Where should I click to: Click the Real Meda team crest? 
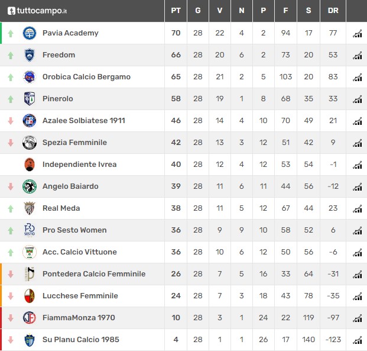(30, 208)
